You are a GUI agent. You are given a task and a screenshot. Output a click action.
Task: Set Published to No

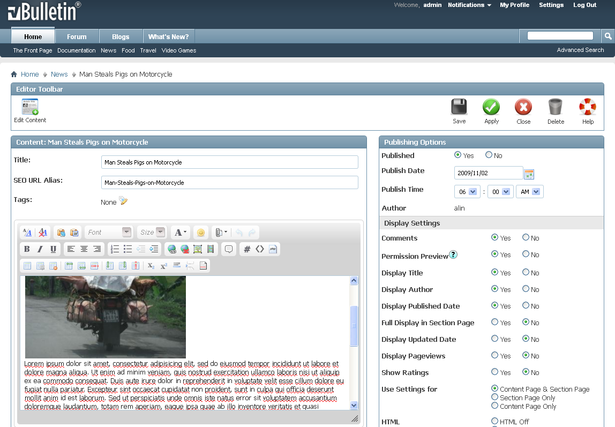pyautogui.click(x=489, y=155)
